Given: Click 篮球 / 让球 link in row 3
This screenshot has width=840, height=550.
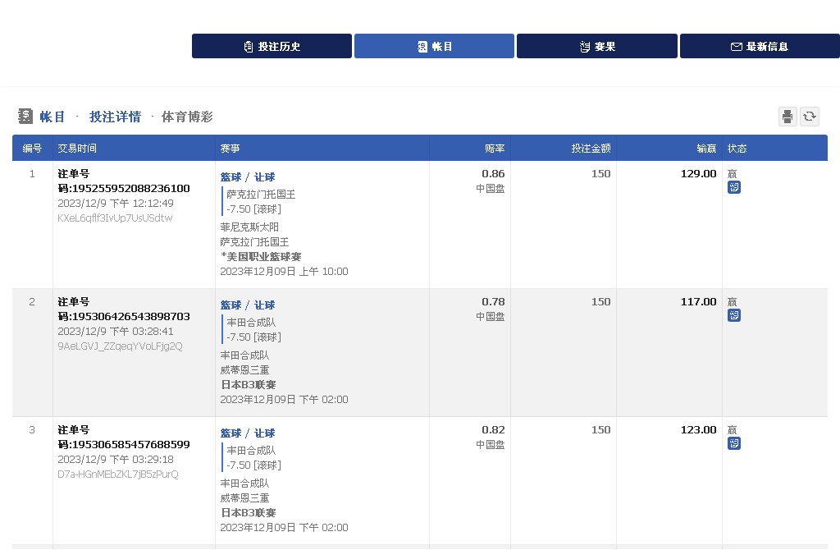Looking at the screenshot, I should [248, 433].
